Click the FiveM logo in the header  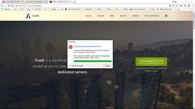pos(32,16)
